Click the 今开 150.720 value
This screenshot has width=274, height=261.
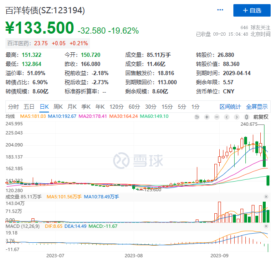point(90,55)
